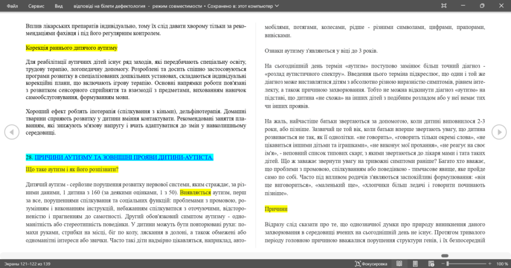Go to next screen with right arrow

tap(499, 132)
